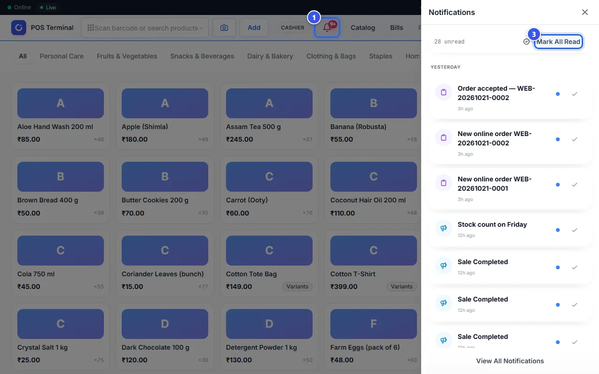This screenshot has height=374, width=599.
Task: Select the Personal Care category tab
Action: 62,56
